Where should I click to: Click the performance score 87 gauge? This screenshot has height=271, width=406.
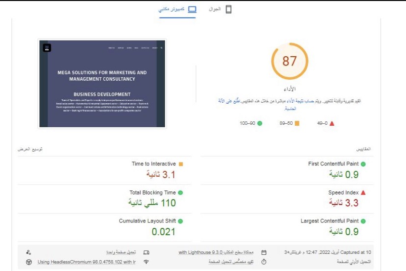[289, 61]
